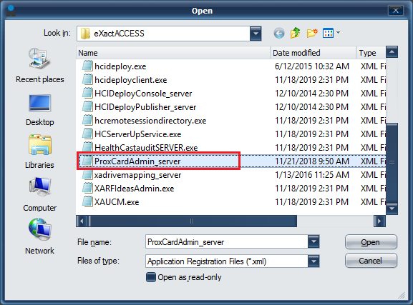
Task: Click the eXactACCESS folder icon
Action: (85, 34)
